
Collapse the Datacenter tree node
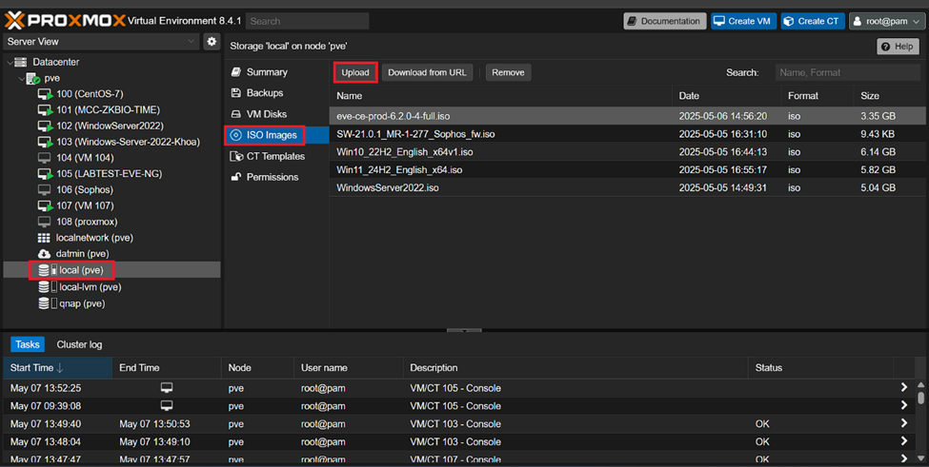point(10,63)
